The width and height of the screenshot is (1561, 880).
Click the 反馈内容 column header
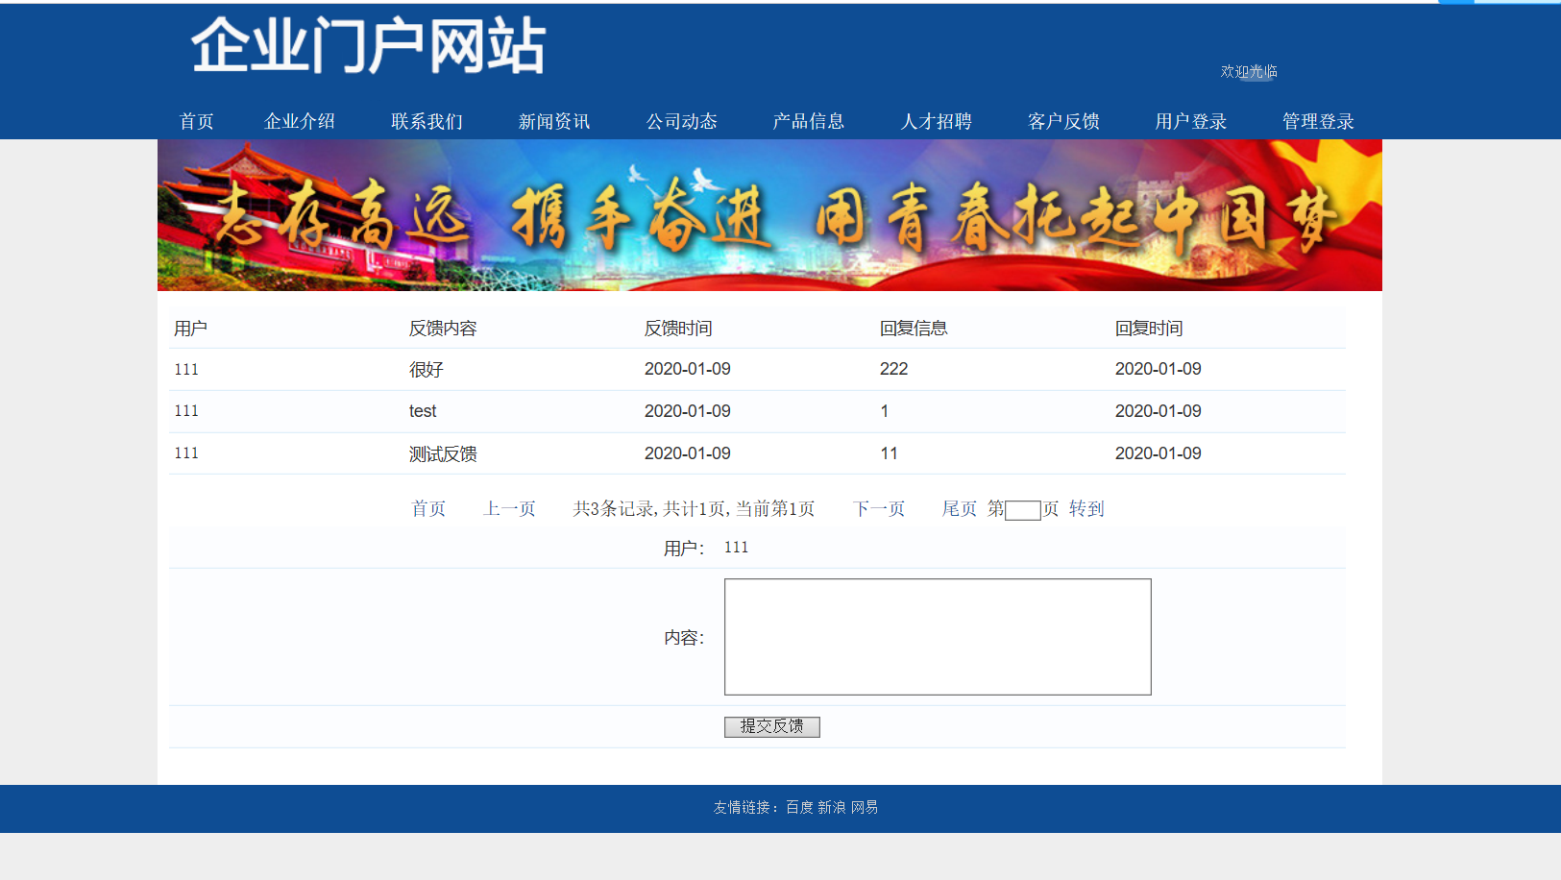click(x=443, y=329)
